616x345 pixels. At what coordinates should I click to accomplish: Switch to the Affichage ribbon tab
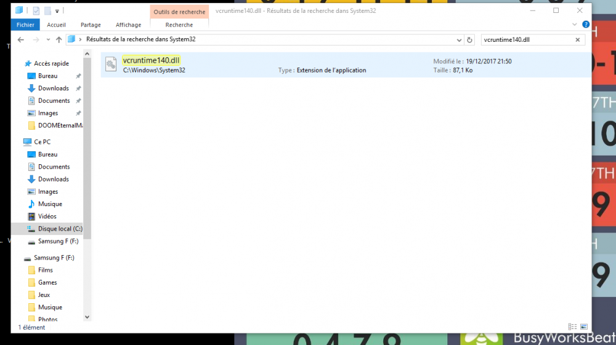[129, 25]
